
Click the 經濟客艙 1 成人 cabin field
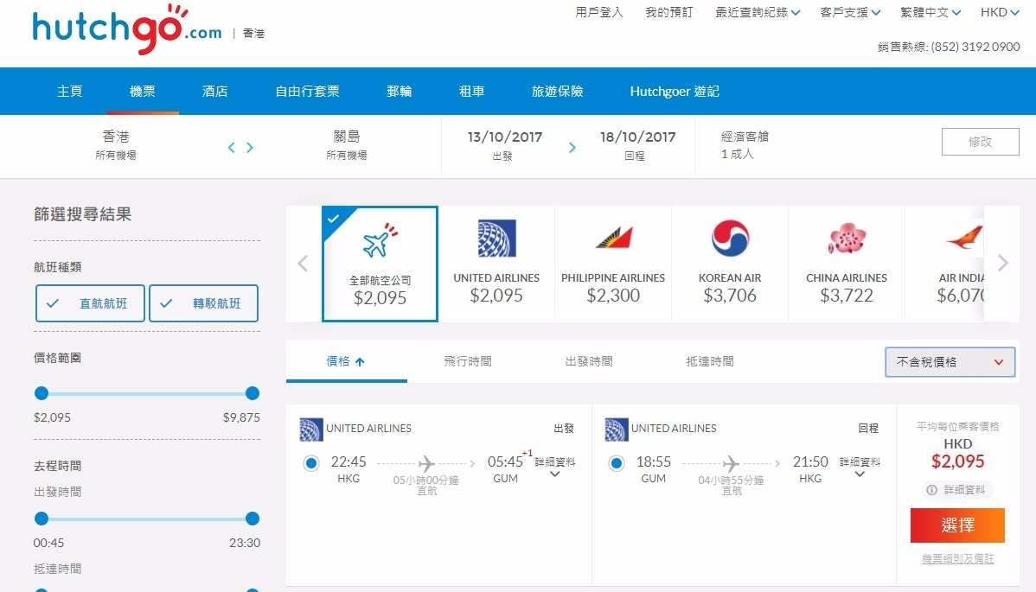coord(745,145)
